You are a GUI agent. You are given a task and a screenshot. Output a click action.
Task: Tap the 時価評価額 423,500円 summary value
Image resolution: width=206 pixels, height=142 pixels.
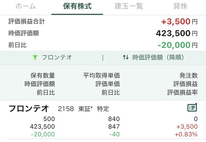[x=177, y=33]
